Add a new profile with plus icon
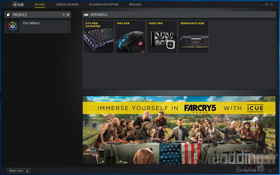The width and height of the screenshot is (280, 175). 64,15
